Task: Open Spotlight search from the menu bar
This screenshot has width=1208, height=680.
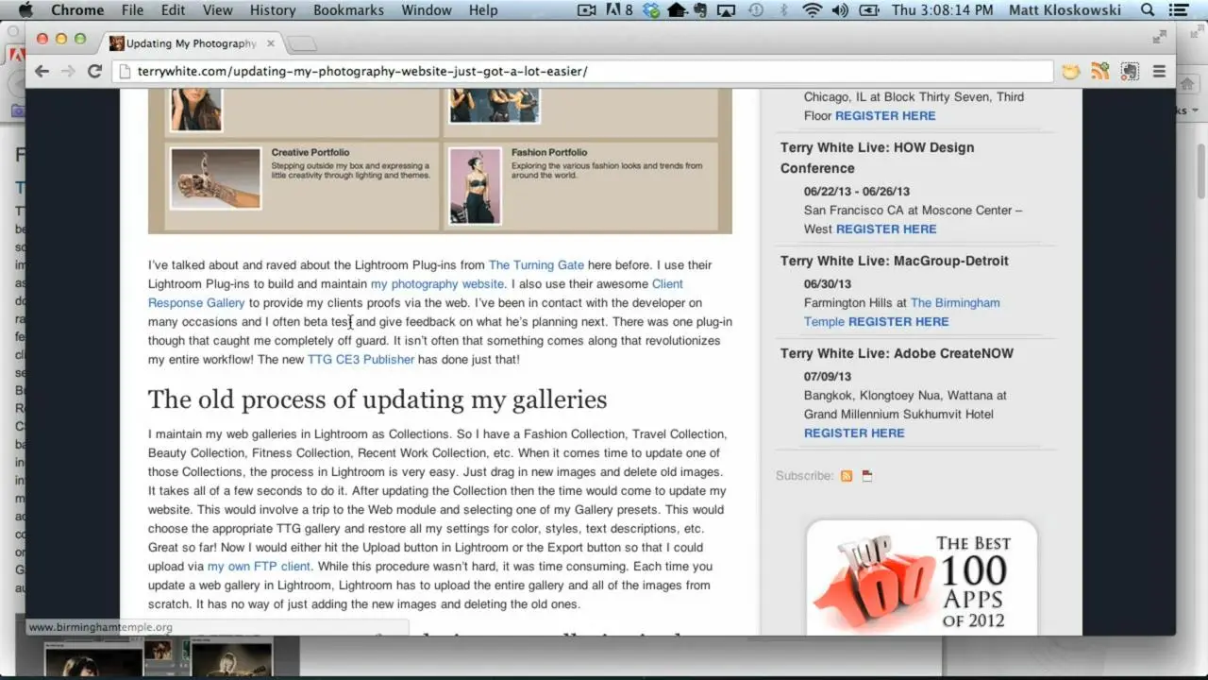Action: [x=1146, y=10]
